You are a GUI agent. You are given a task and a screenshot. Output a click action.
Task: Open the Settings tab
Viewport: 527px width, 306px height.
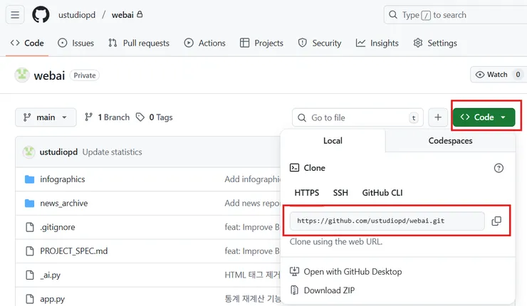pyautogui.click(x=435, y=43)
